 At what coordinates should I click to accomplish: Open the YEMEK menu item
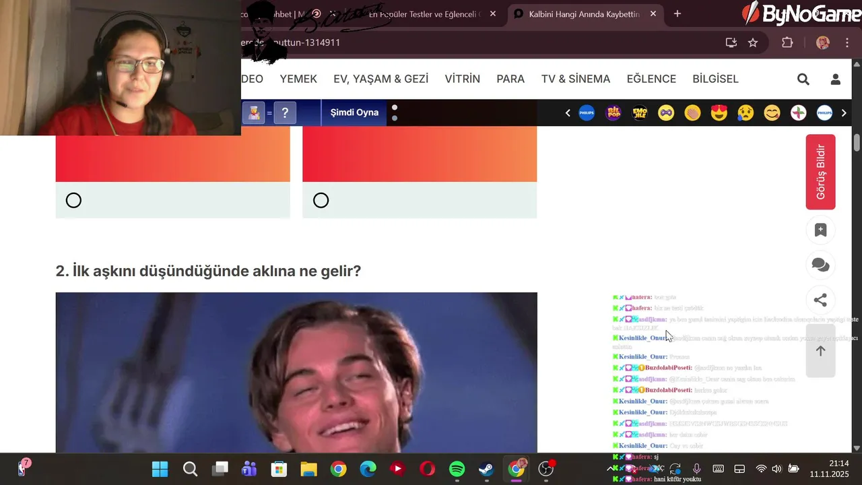pyautogui.click(x=298, y=79)
